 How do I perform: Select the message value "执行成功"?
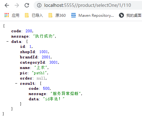point(44,36)
